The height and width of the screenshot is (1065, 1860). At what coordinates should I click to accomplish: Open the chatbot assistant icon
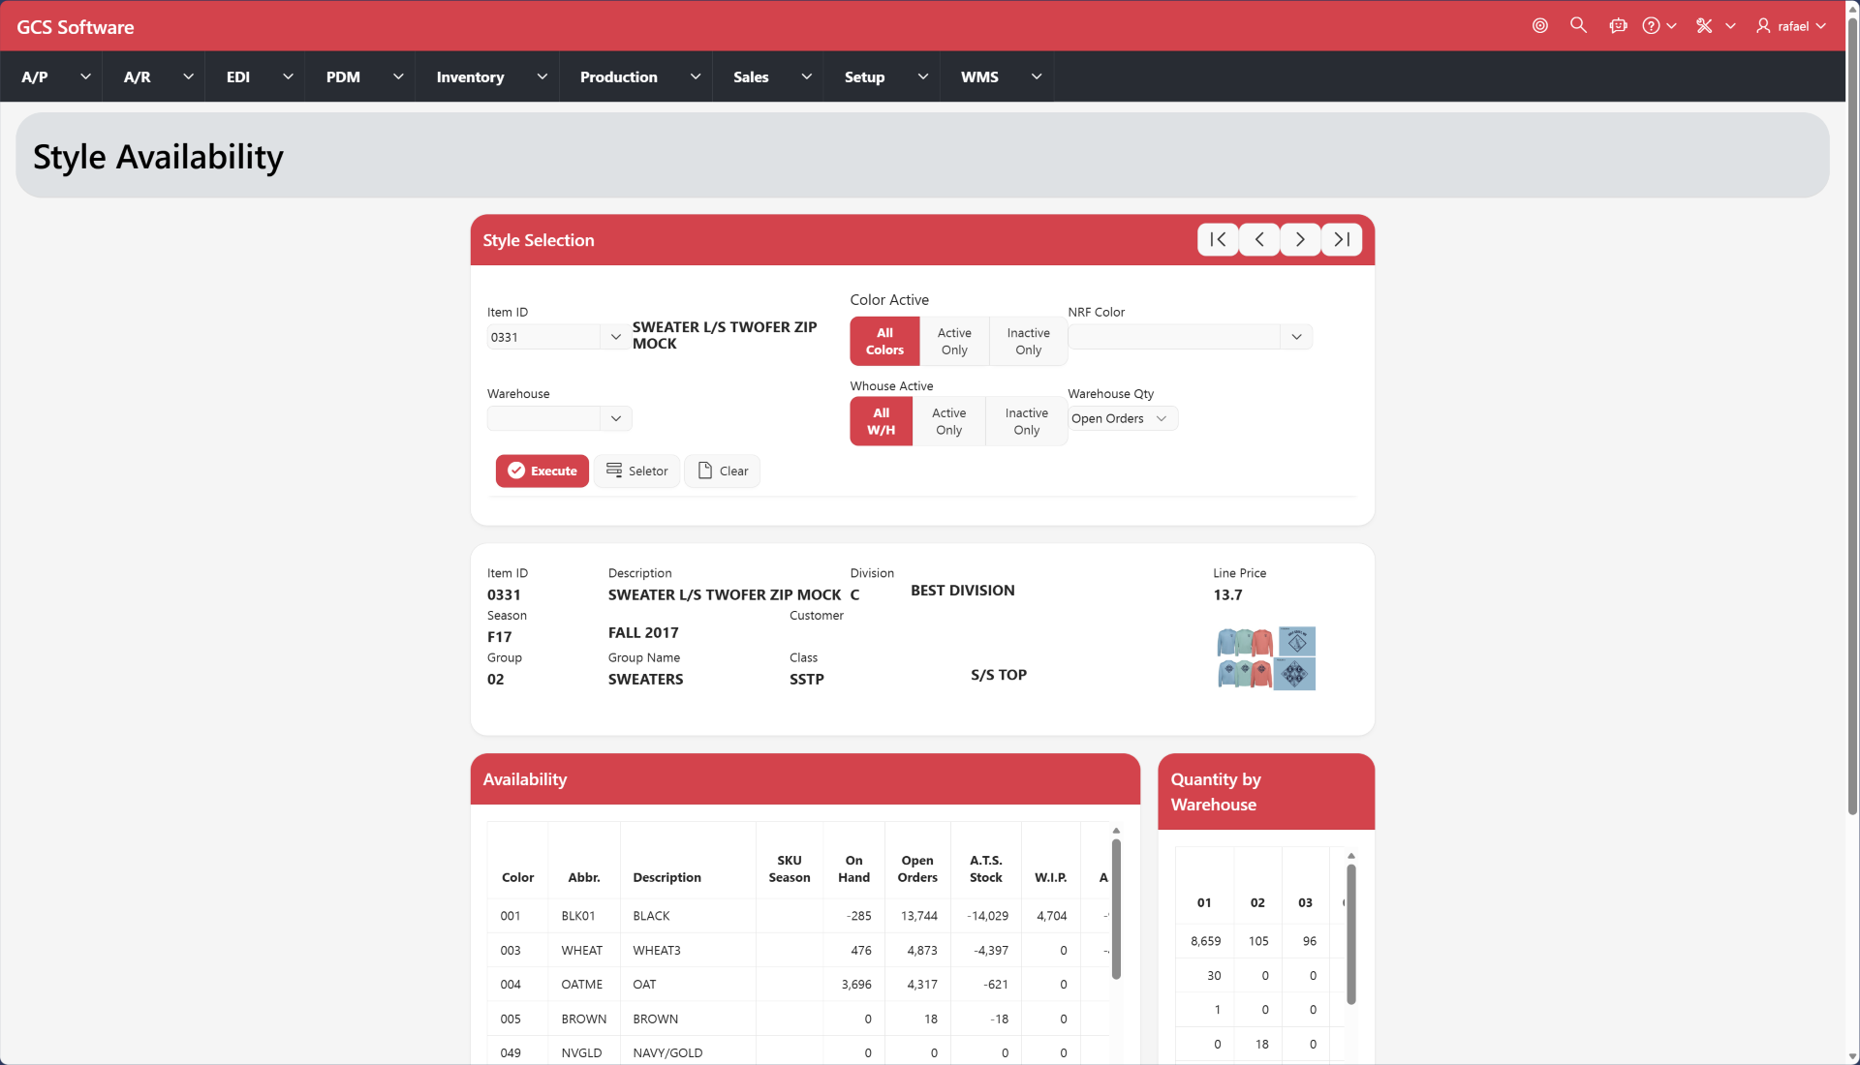point(1618,26)
